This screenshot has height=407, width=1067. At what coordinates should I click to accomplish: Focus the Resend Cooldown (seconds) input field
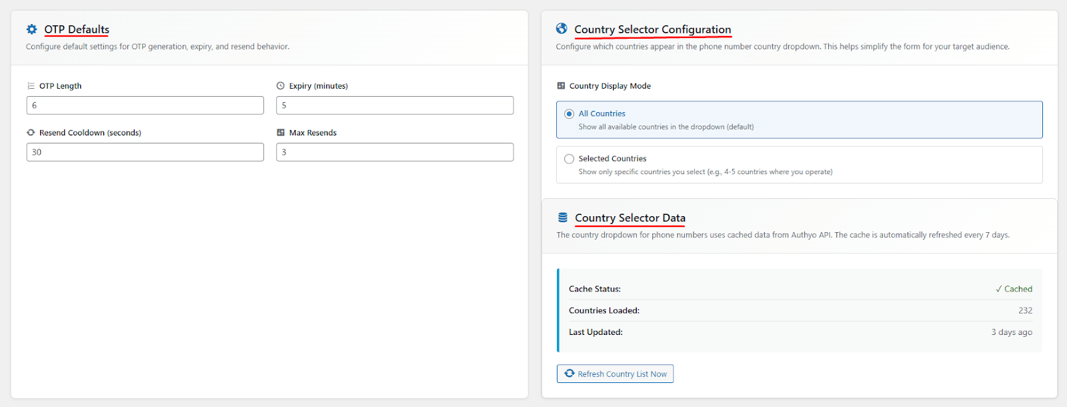(x=145, y=152)
